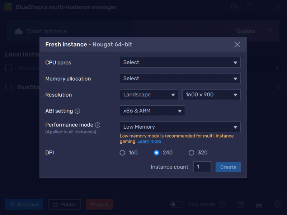Click the gear icon next to Explore
The width and height of the screenshot is (287, 215).
(269, 32)
